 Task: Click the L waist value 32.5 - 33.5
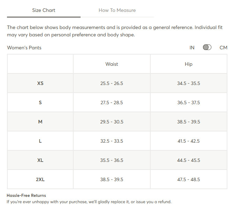point(112,141)
